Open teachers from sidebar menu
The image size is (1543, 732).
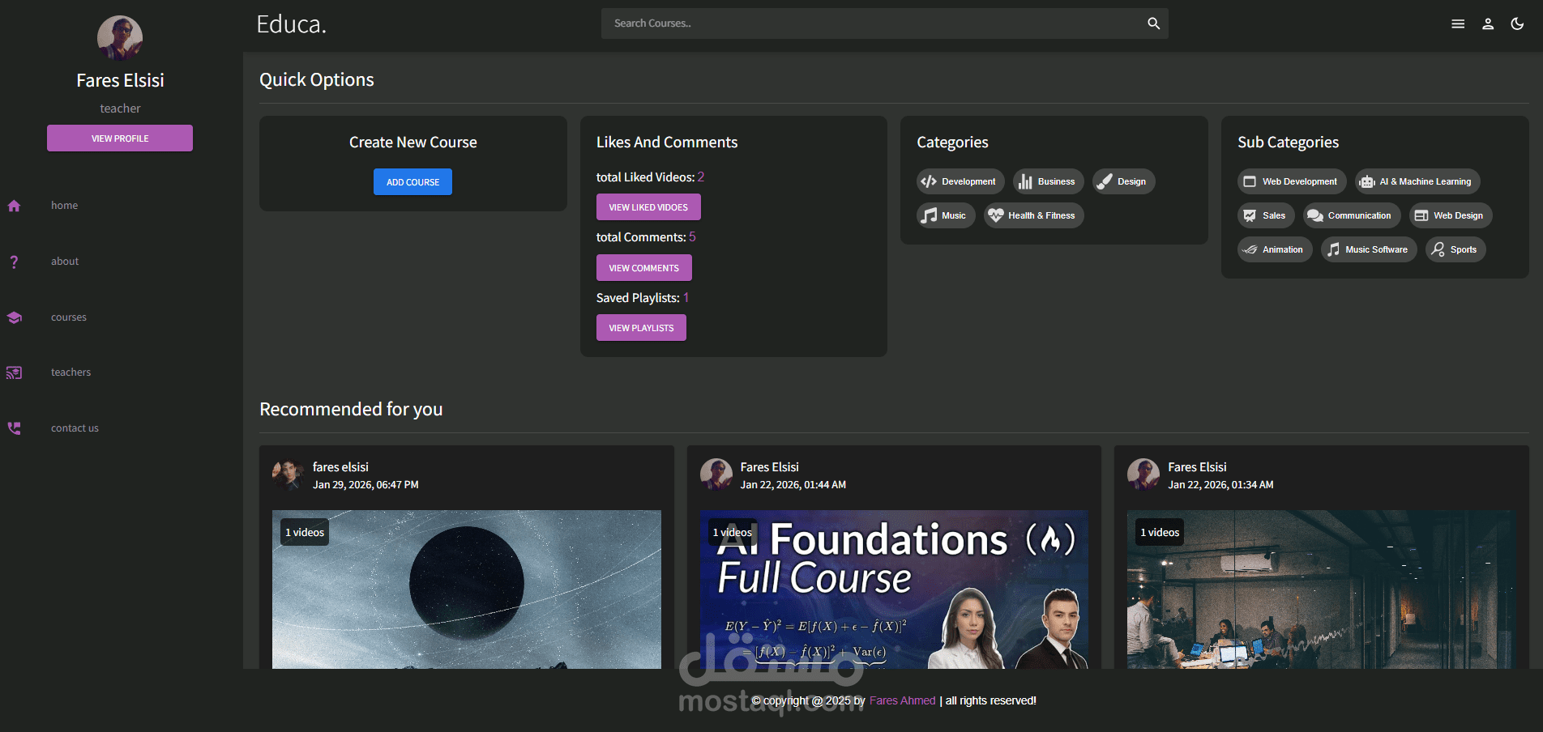[71, 372]
